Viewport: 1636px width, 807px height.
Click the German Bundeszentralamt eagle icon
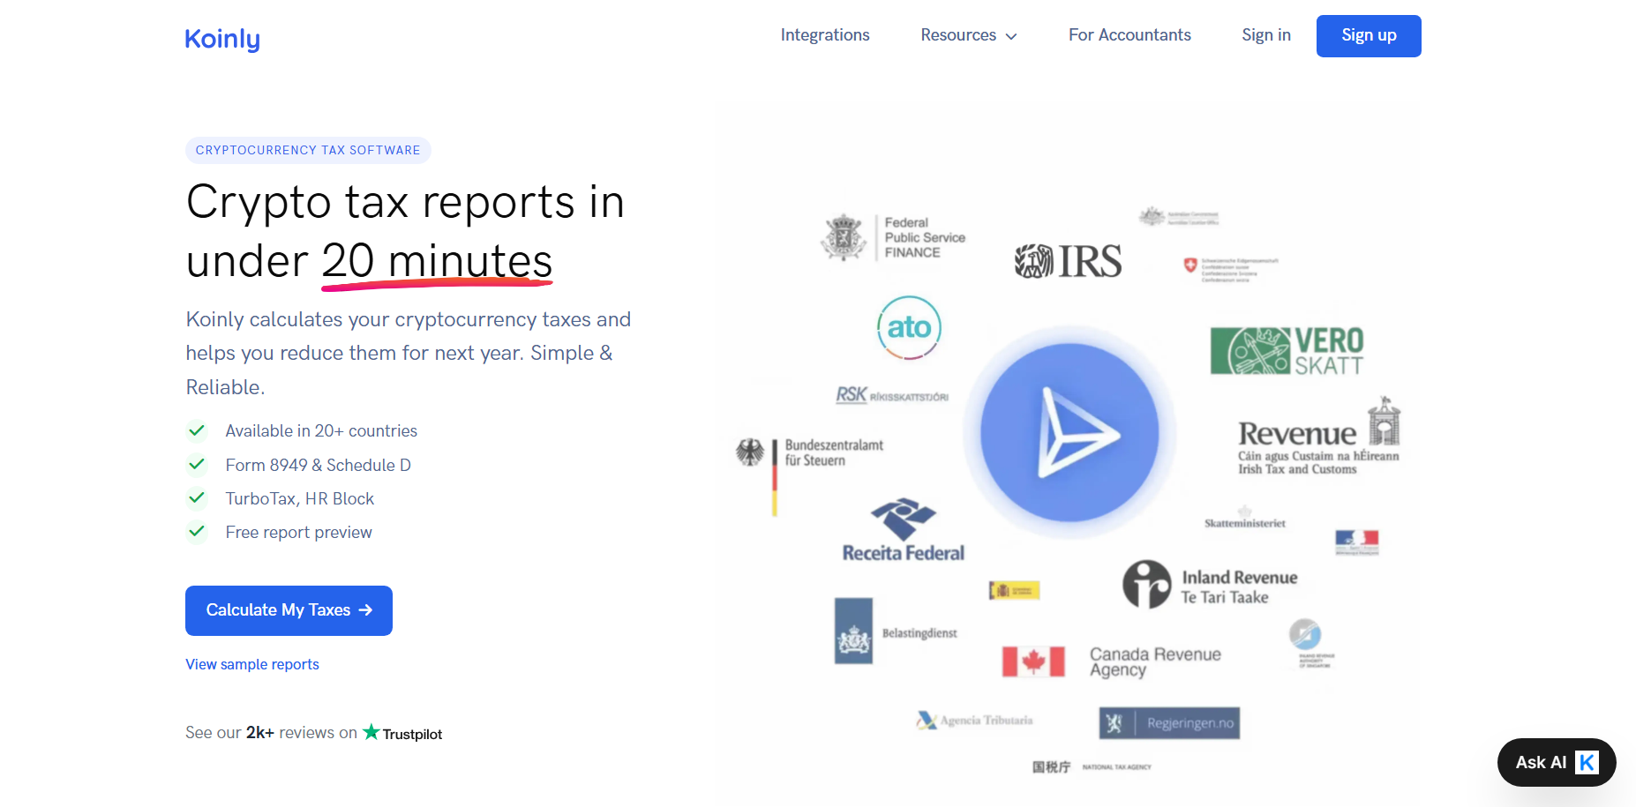750,452
